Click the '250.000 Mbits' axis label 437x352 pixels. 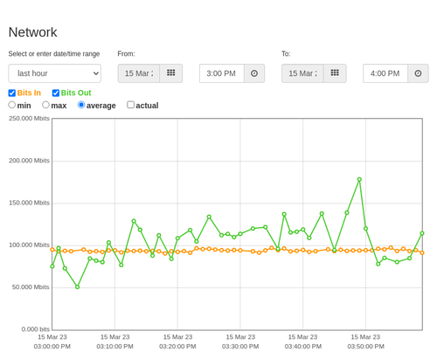tap(29, 118)
